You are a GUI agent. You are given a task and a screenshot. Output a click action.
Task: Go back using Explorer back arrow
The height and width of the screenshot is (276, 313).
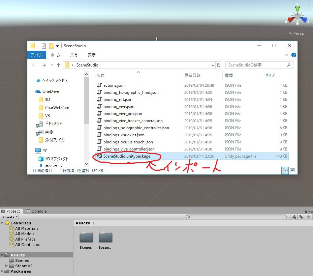pyautogui.click(x=34, y=65)
